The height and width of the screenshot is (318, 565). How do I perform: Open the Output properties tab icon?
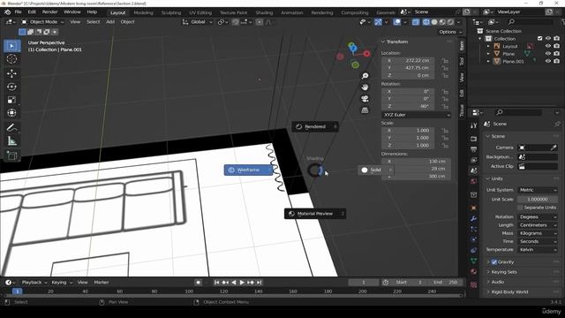[474, 149]
